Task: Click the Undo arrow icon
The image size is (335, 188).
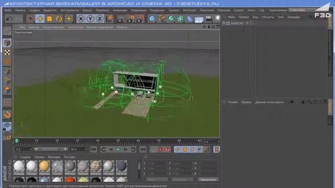Action: 9,19
